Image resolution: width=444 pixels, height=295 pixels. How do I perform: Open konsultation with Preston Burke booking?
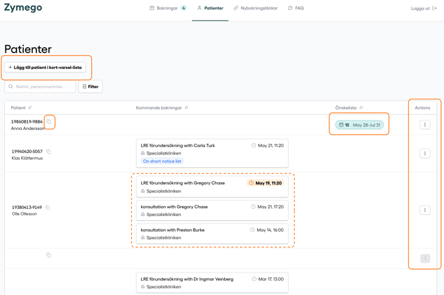(x=212, y=234)
